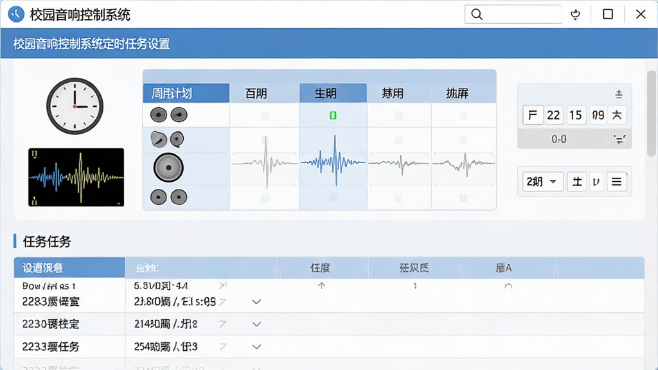Select the task row starting with 2283

pyautogui.click(x=329, y=302)
